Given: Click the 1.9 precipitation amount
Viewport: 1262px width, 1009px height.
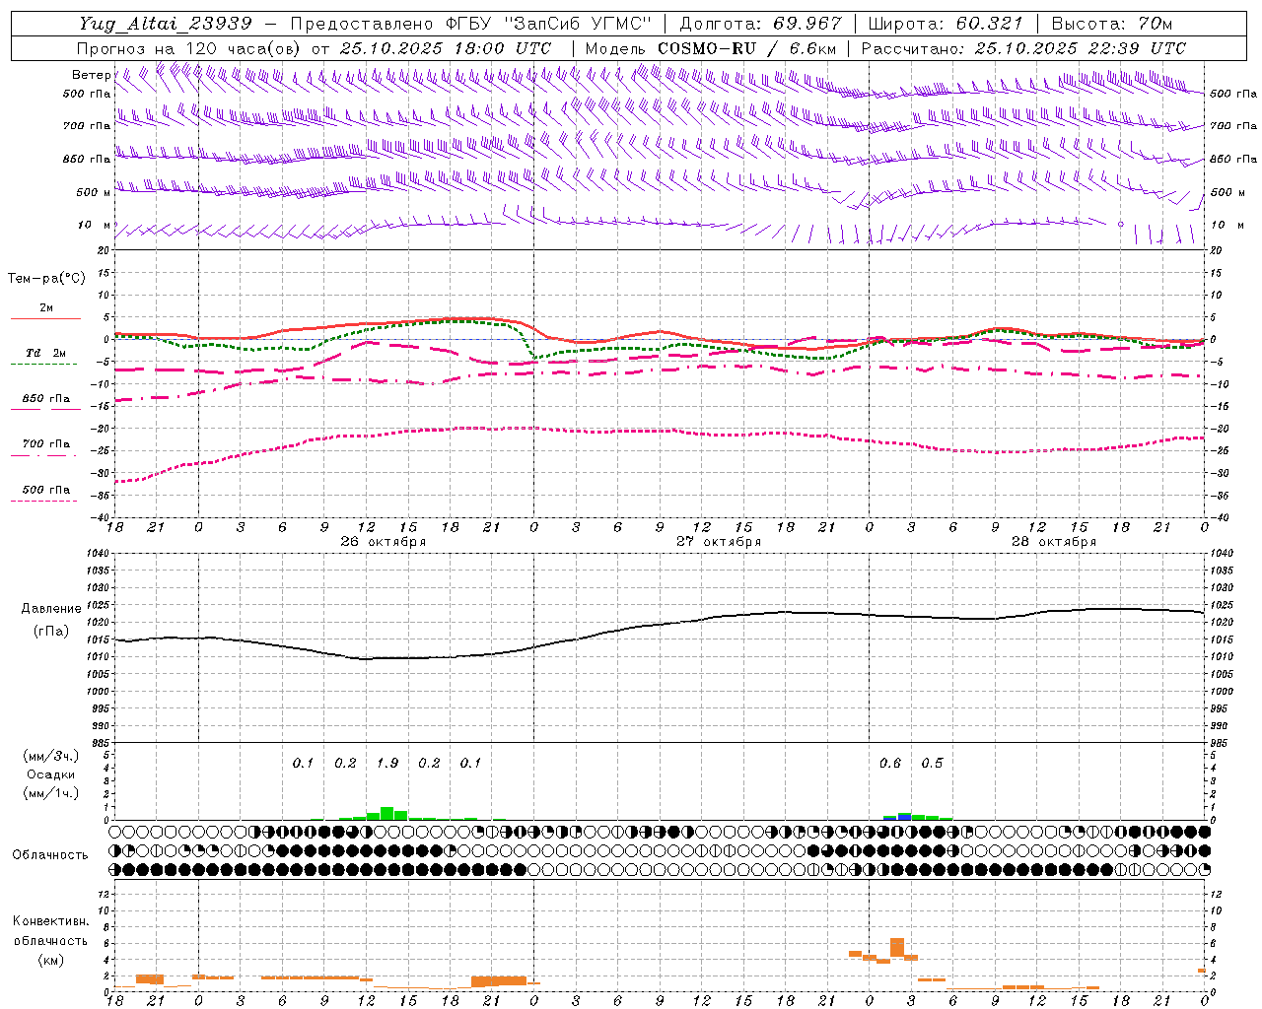Looking at the screenshot, I should point(387,763).
